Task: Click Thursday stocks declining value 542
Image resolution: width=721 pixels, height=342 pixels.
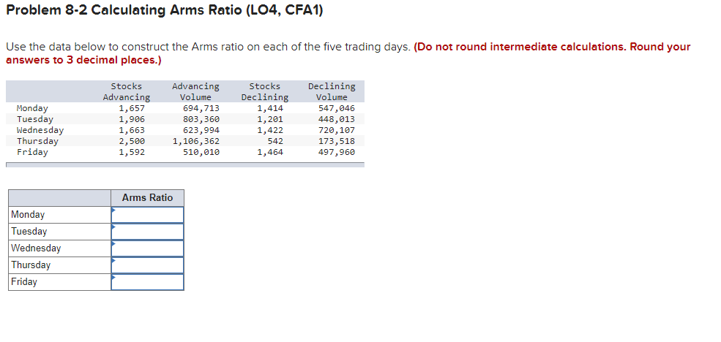Action: (275, 141)
